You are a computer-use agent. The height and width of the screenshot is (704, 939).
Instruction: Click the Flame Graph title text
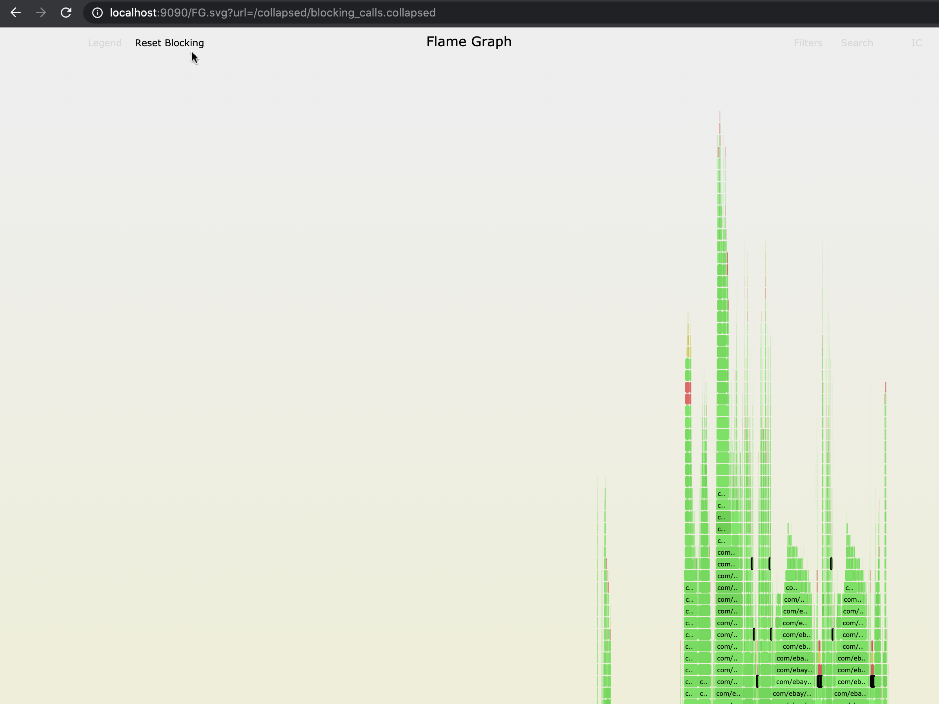coord(469,42)
